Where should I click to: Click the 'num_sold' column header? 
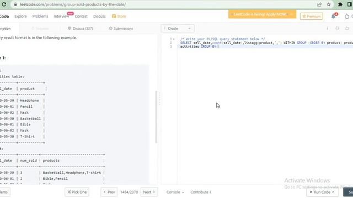28,161
